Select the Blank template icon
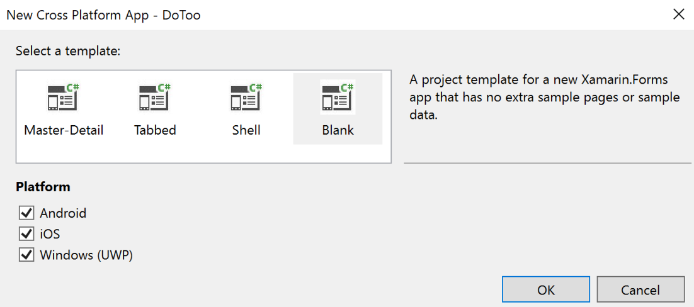The image size is (694, 307). 338,98
